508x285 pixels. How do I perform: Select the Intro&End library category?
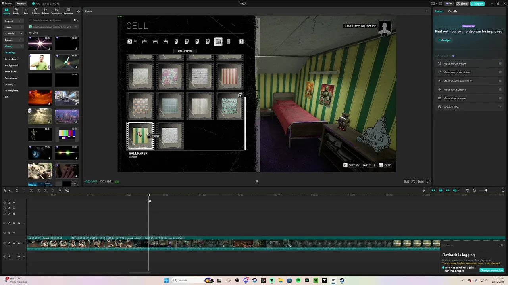(11, 72)
